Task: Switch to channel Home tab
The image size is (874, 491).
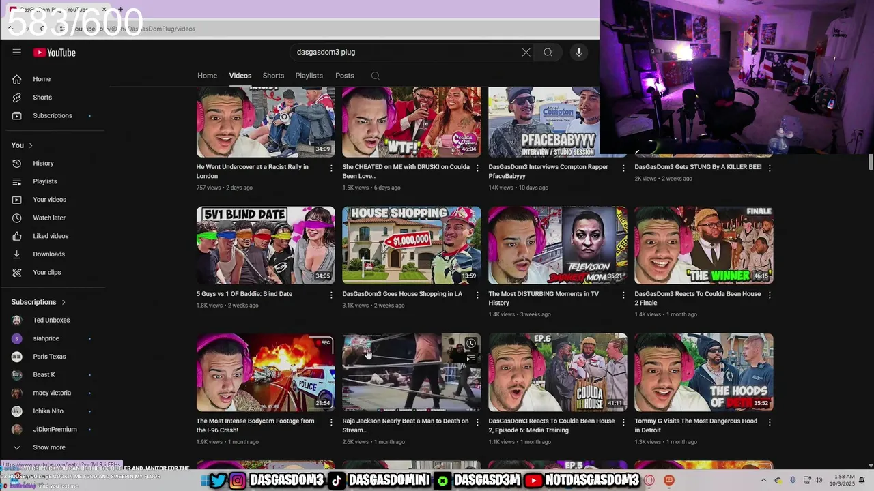Action: click(207, 76)
